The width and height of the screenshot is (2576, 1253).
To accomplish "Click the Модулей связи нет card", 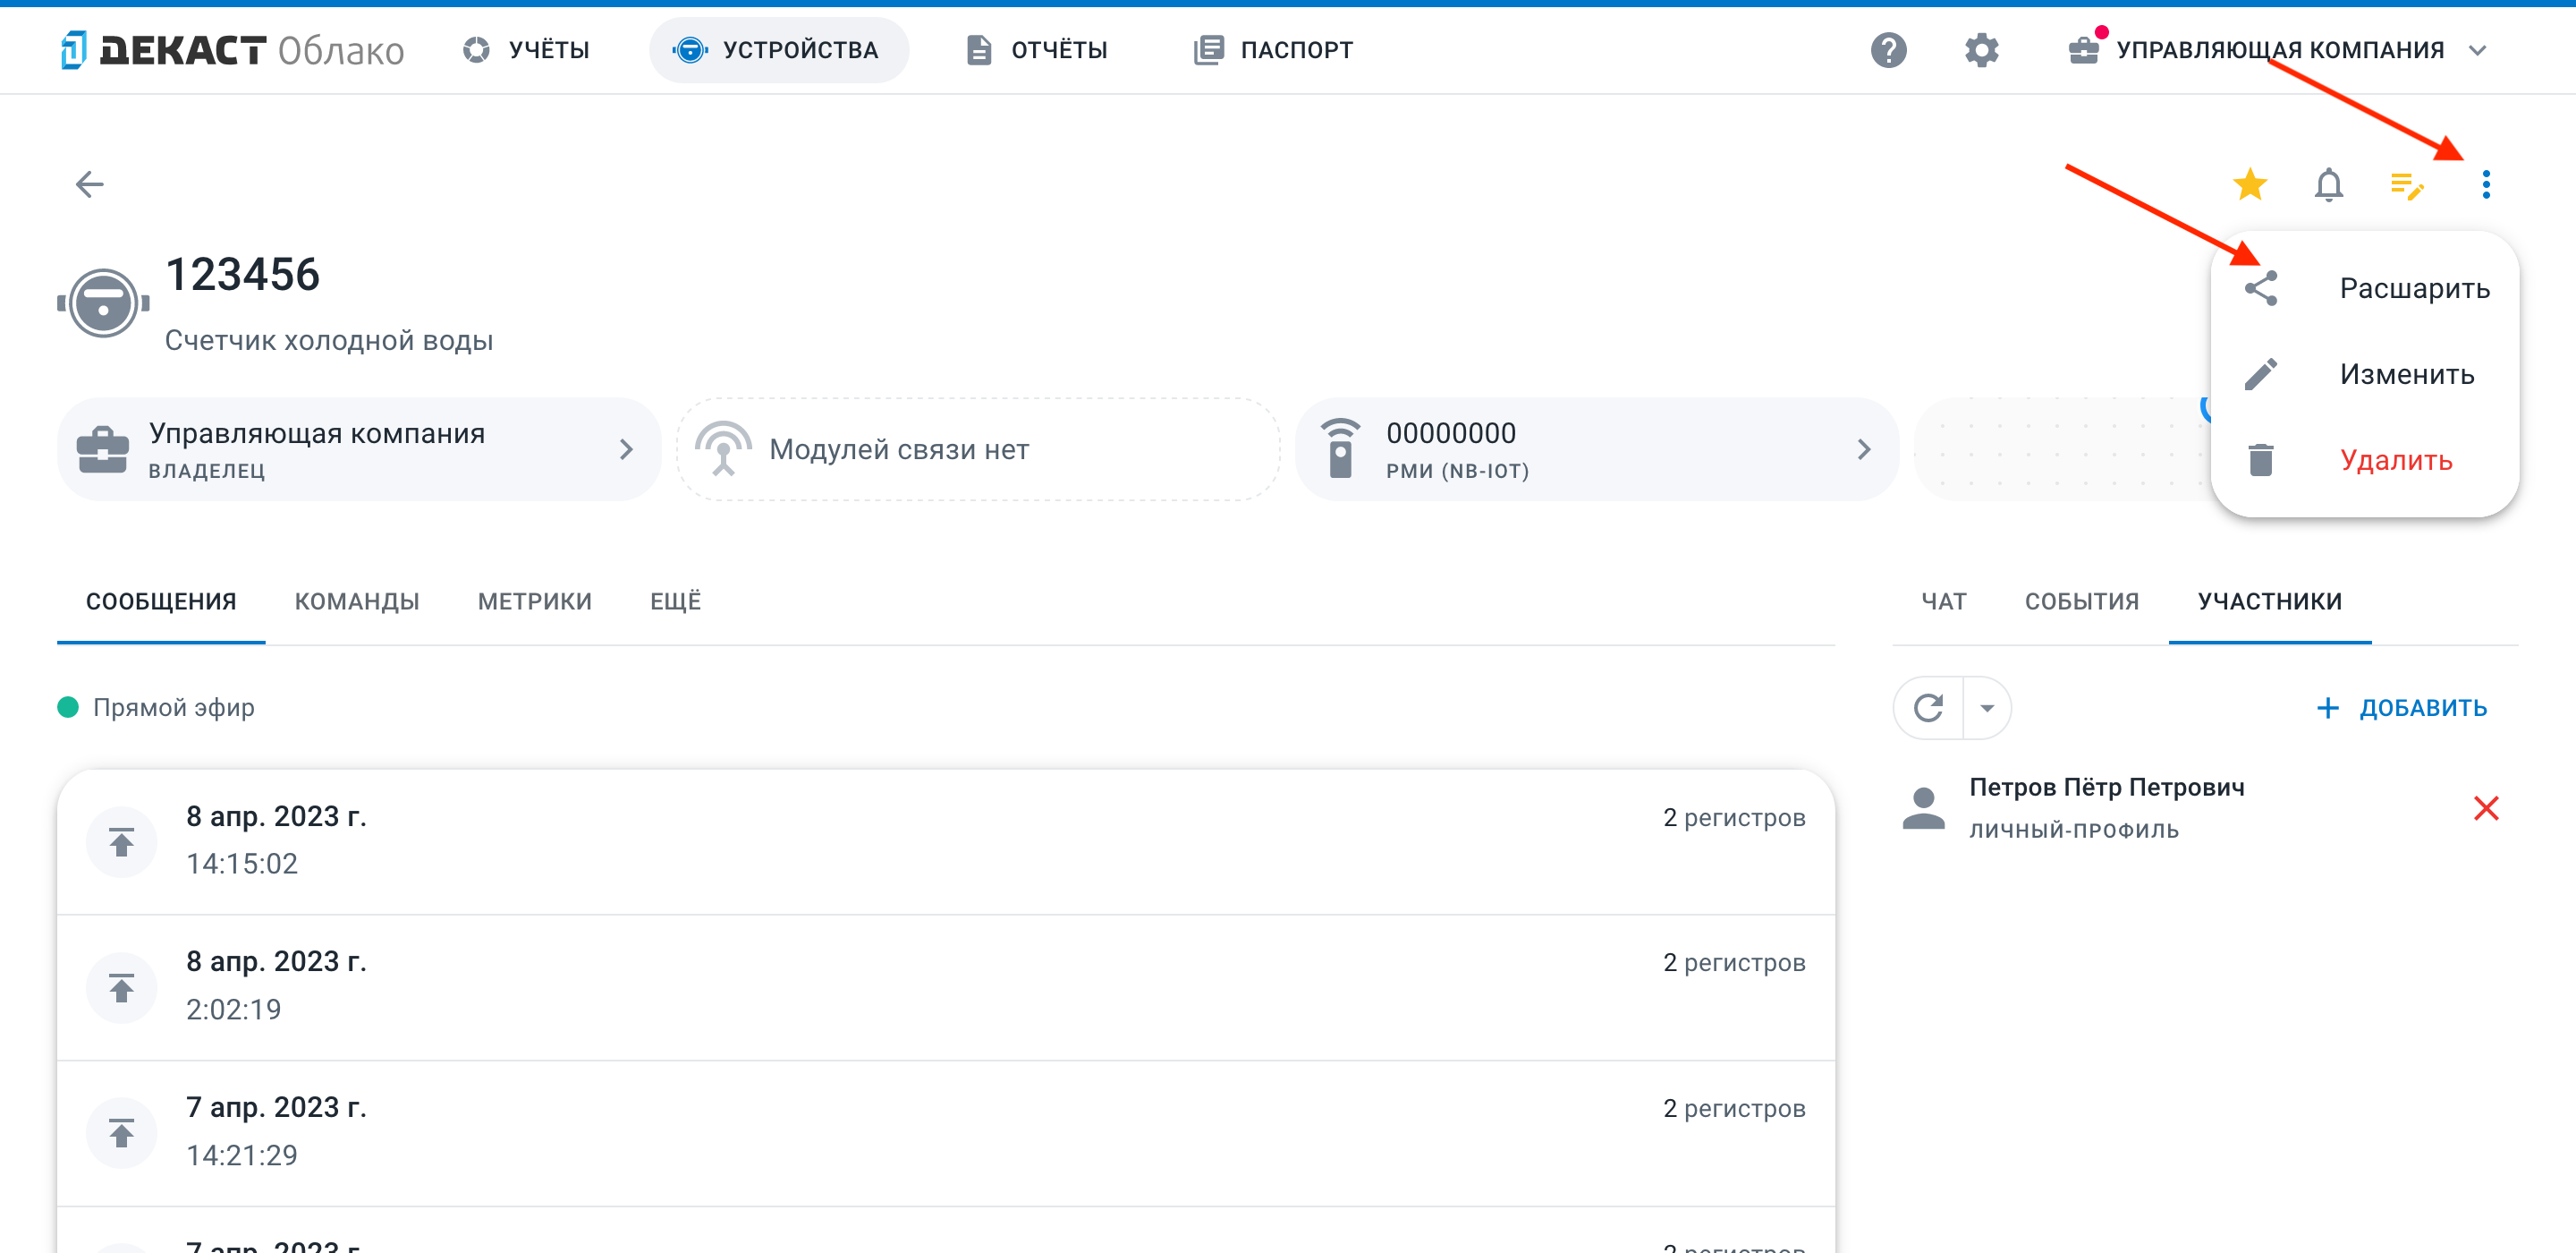I will [978, 449].
